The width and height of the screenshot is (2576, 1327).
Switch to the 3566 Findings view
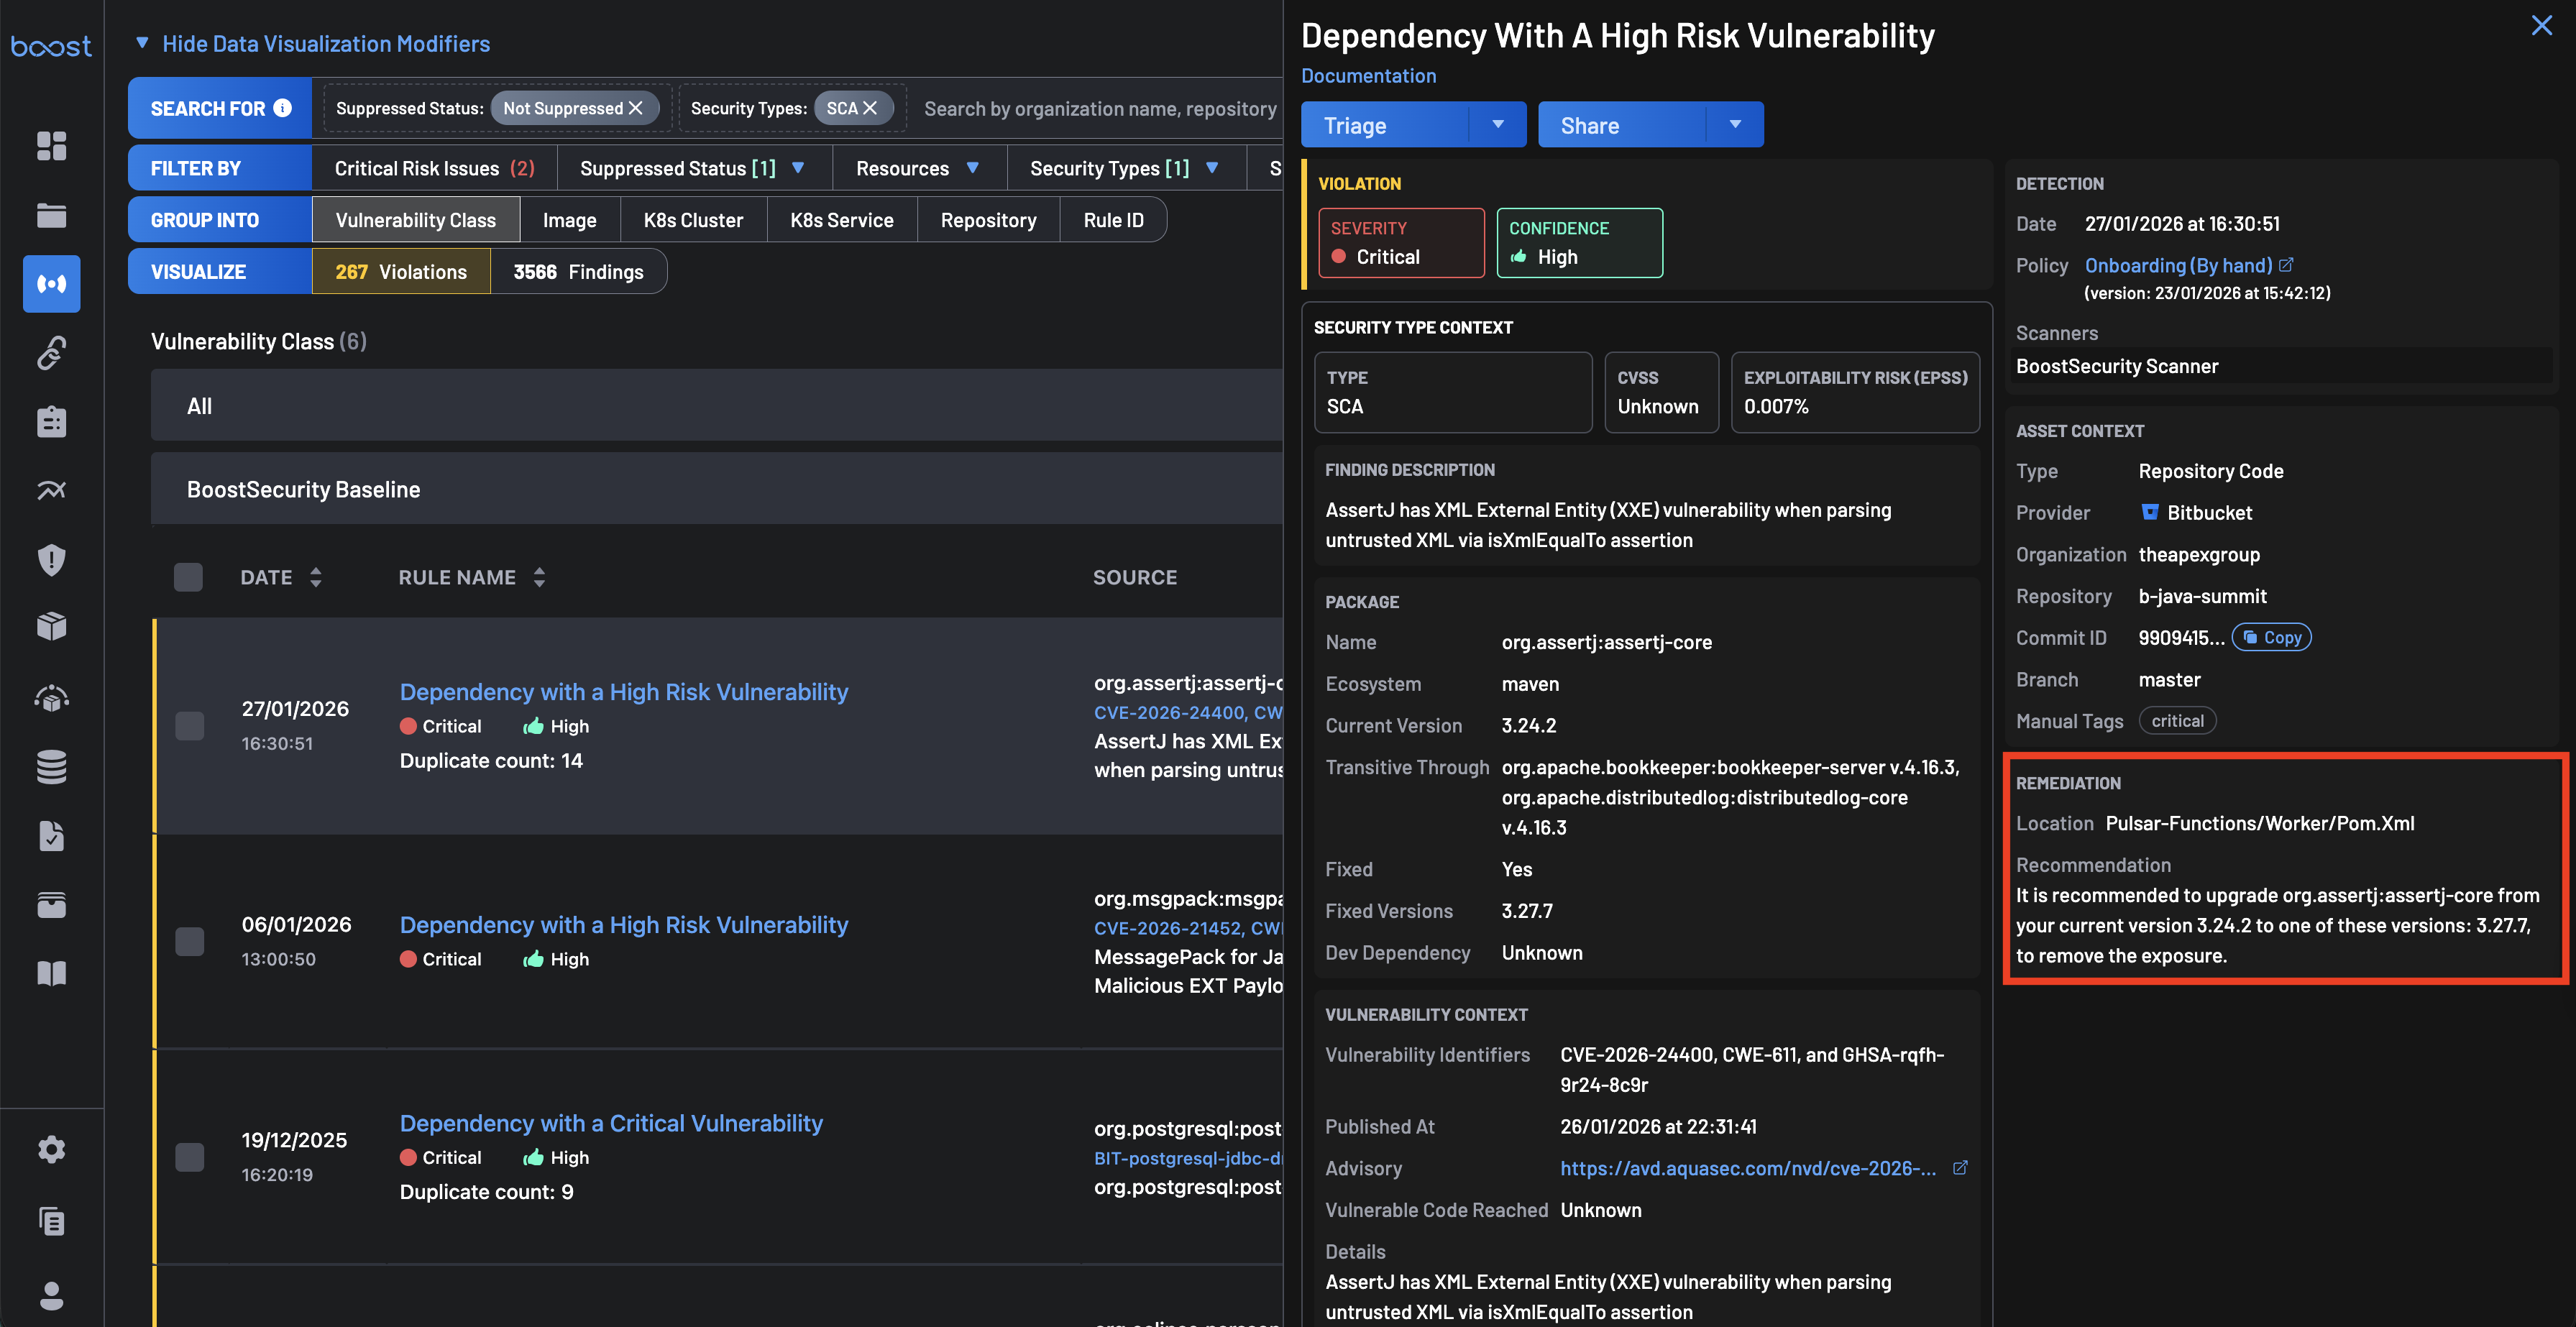tap(578, 272)
